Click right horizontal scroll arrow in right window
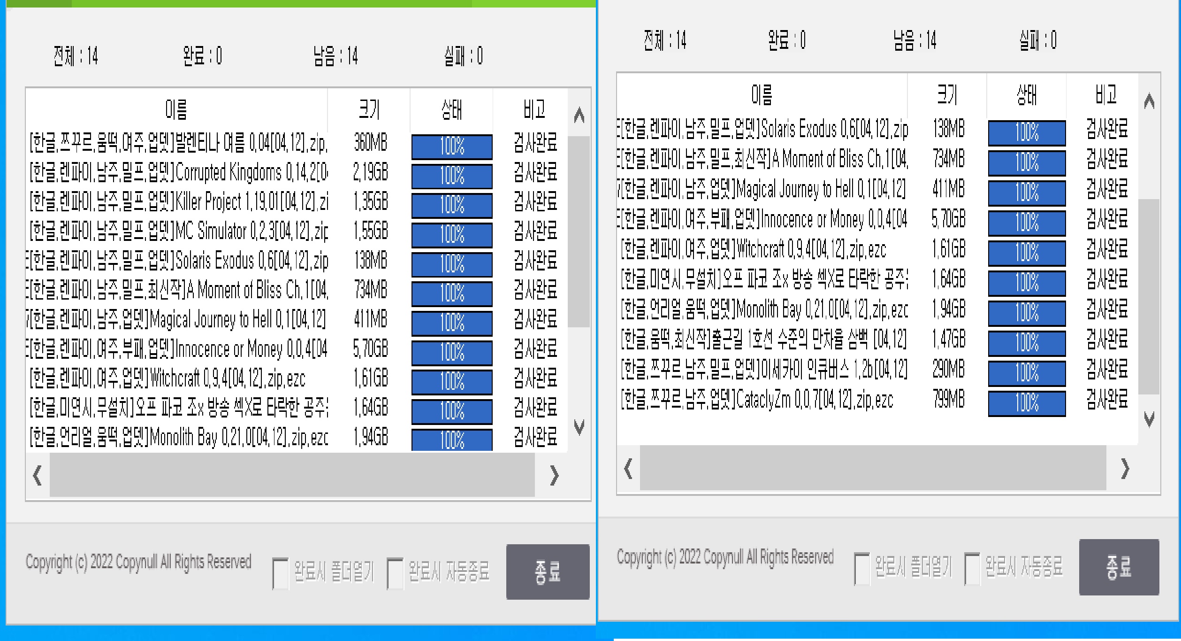The width and height of the screenshot is (1181, 641). pos(1125,468)
